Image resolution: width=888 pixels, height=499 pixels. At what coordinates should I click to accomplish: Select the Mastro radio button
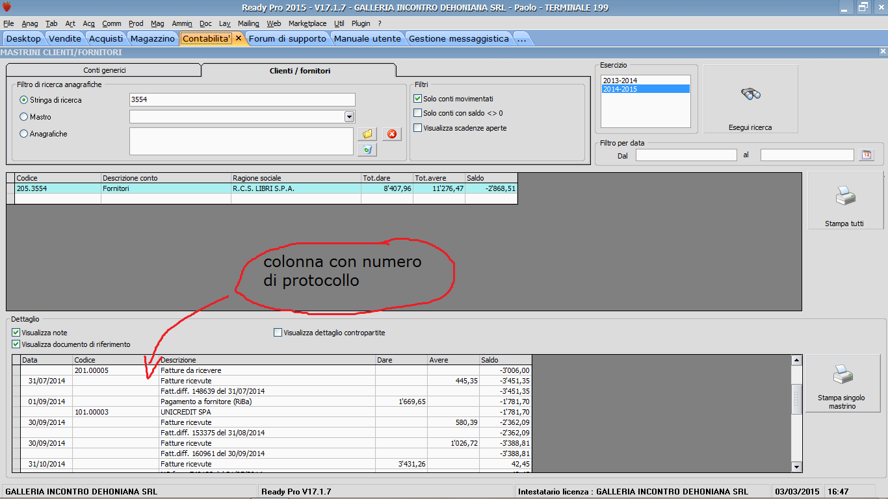[x=24, y=117]
